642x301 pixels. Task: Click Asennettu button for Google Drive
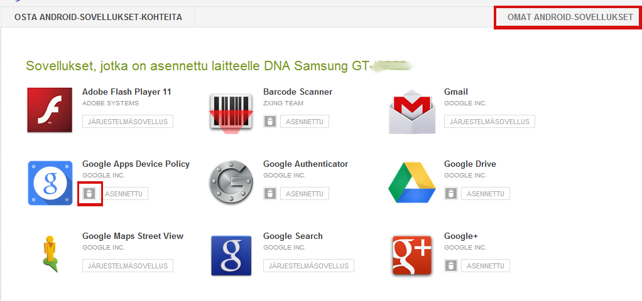click(x=485, y=194)
